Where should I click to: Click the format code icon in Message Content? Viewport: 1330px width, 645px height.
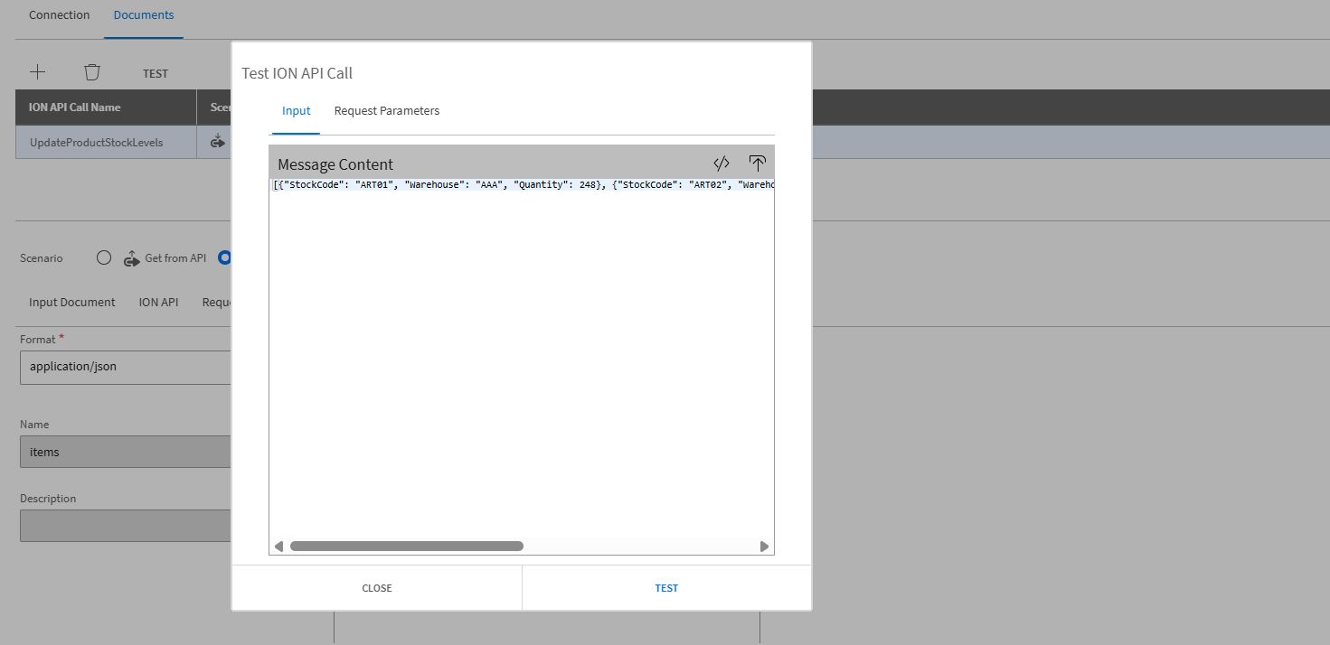pos(722,164)
